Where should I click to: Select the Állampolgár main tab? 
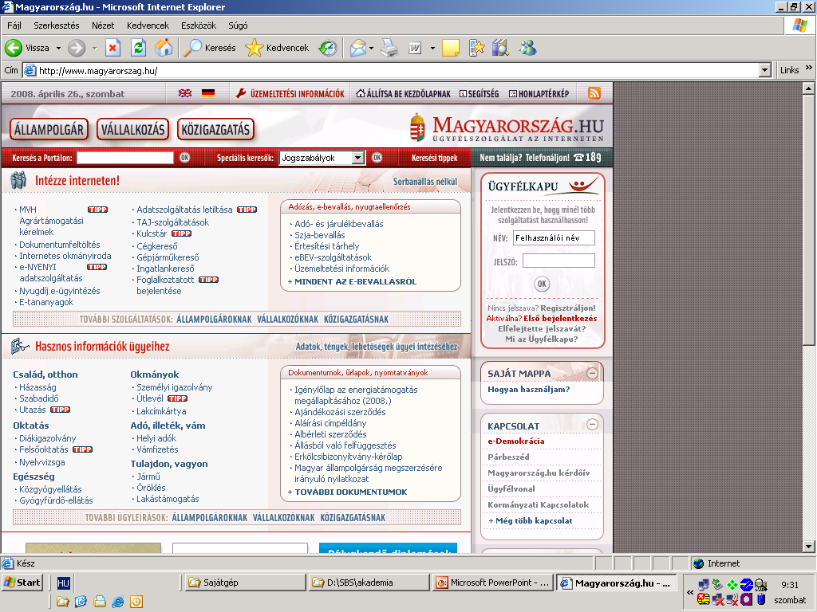49,130
